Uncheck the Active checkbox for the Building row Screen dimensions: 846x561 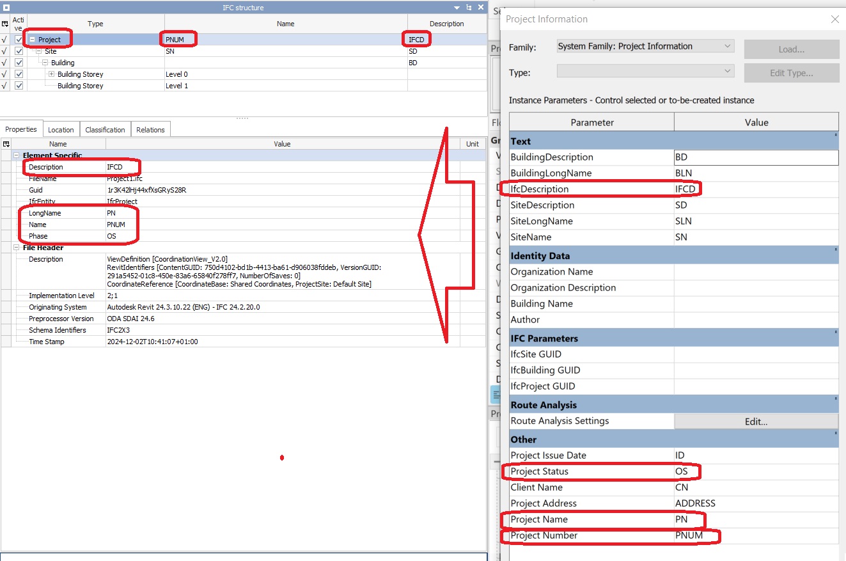click(x=19, y=62)
